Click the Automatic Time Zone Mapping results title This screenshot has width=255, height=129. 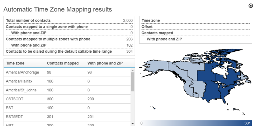(58, 9)
